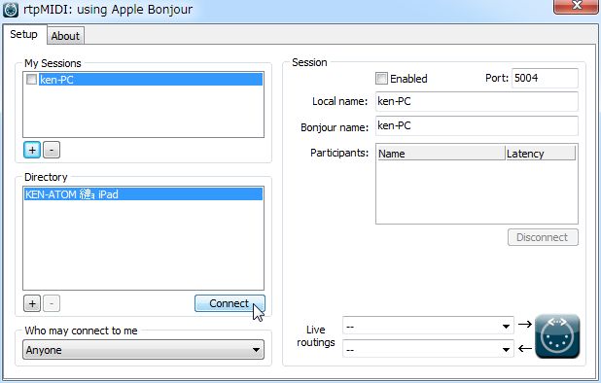Click the Name column header in Participants
The image size is (601, 383).
pos(441,154)
